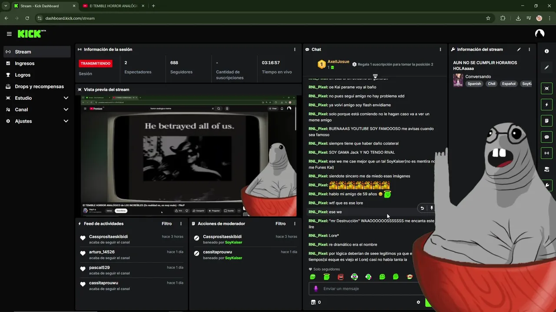Toggle the stream preview panel icon
This screenshot has width=556, height=312.
click(546, 88)
